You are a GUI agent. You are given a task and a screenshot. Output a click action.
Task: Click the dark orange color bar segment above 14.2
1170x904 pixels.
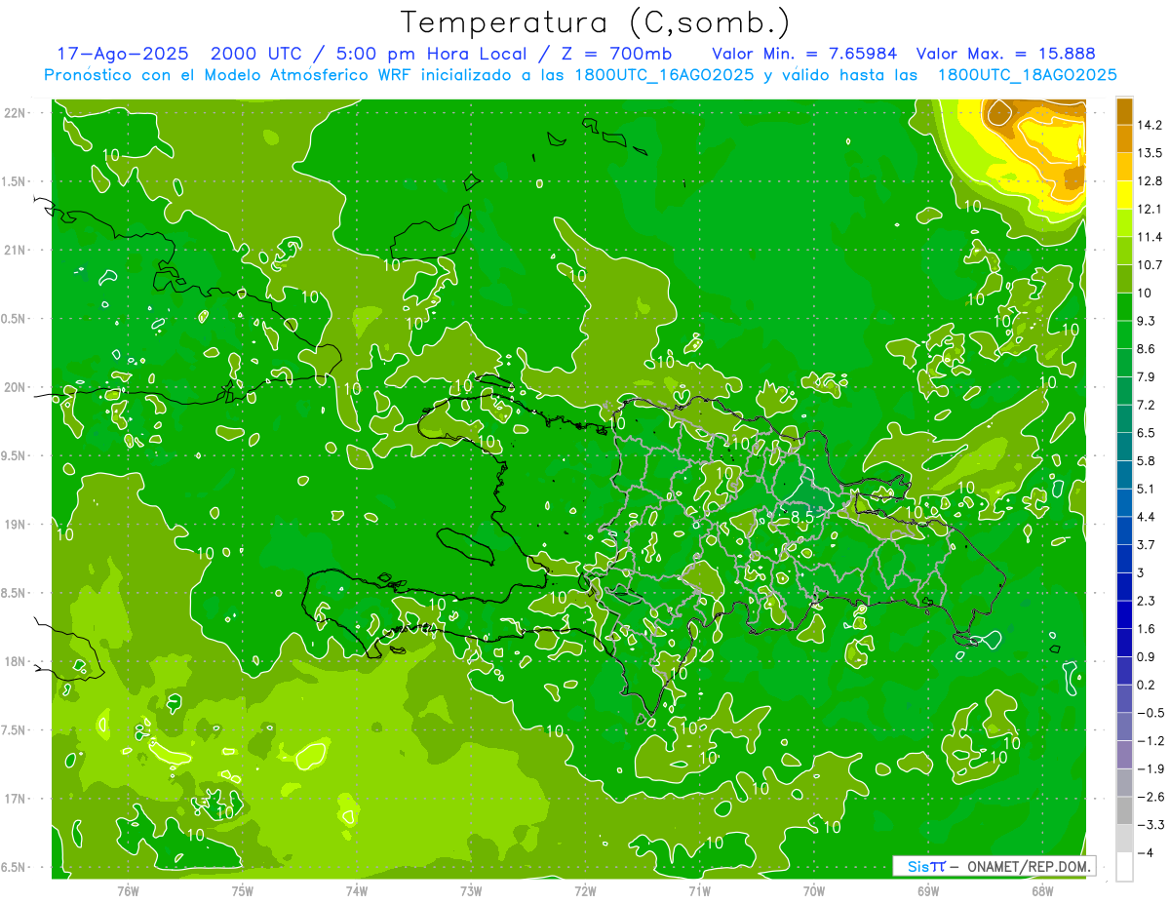(x=1124, y=111)
